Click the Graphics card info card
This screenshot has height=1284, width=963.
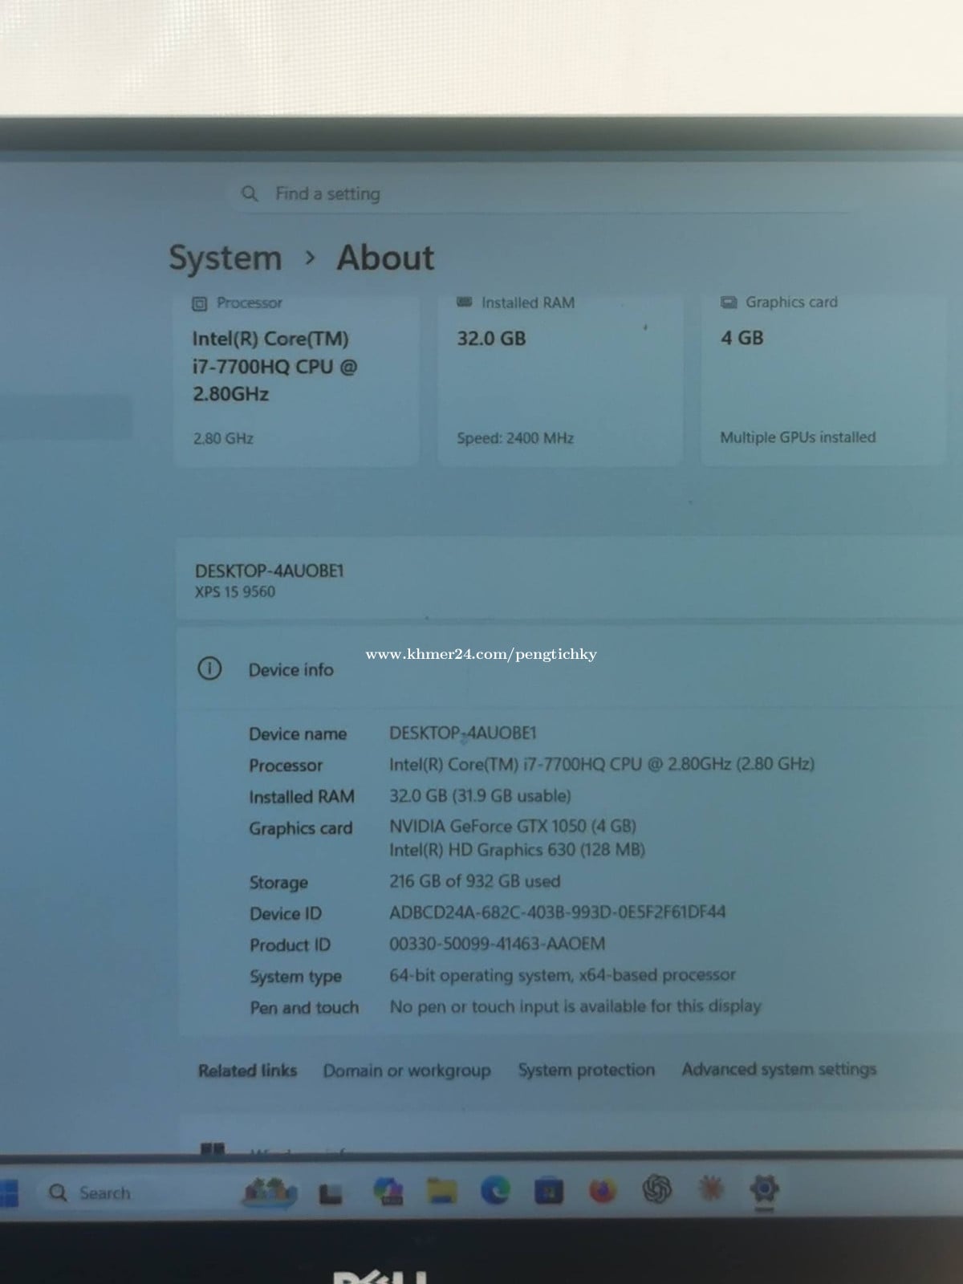[823, 379]
